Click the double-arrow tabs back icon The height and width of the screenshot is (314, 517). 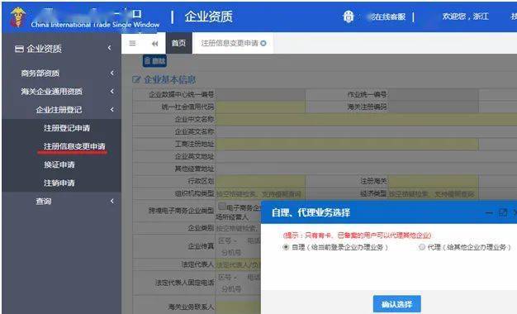(154, 44)
